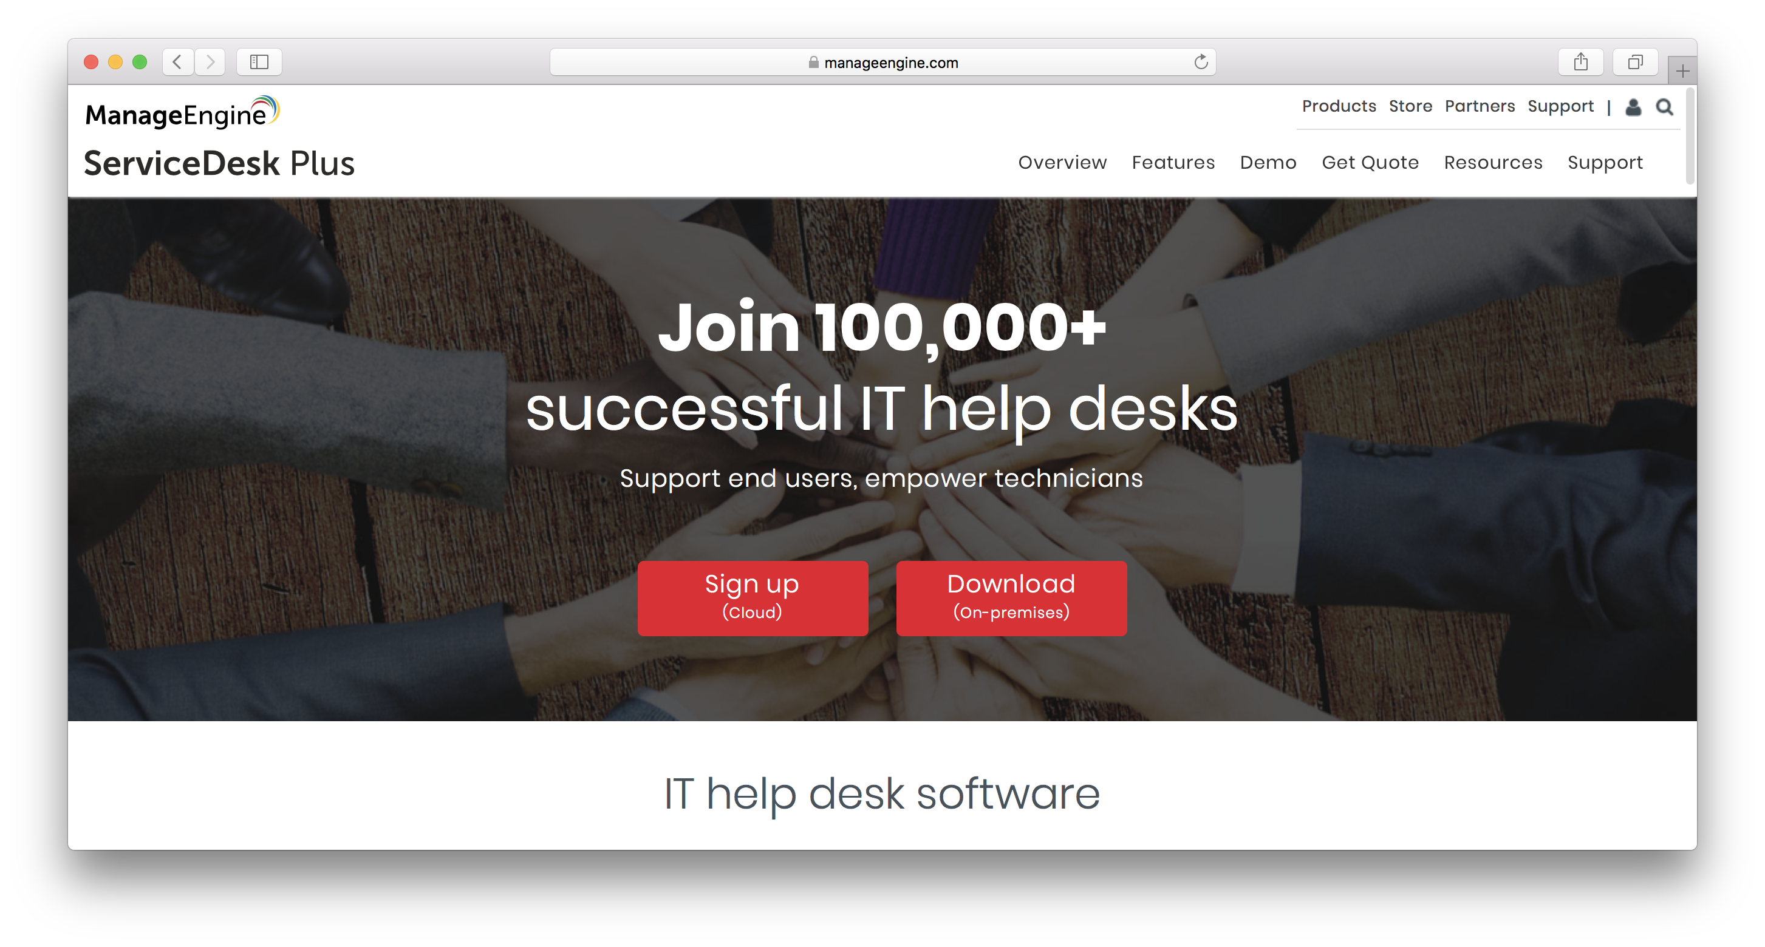Click the search icon in top navigation
The height and width of the screenshot is (947, 1765).
[x=1662, y=106]
